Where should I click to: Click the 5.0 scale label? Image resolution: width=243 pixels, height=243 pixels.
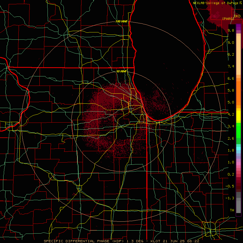[x=231, y=102]
